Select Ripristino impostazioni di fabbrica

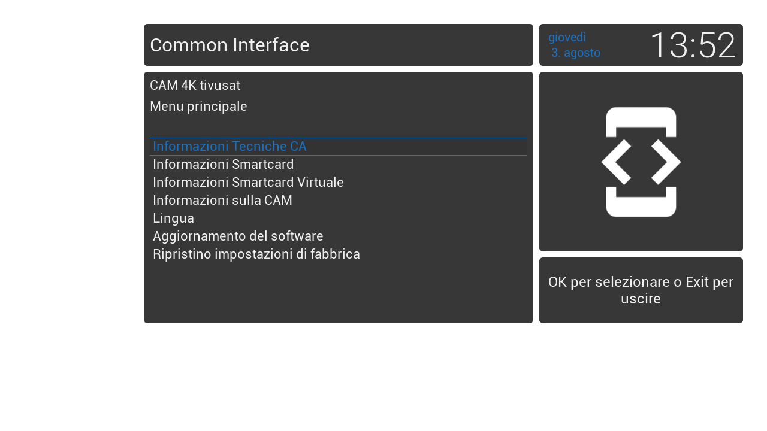pyautogui.click(x=339, y=254)
